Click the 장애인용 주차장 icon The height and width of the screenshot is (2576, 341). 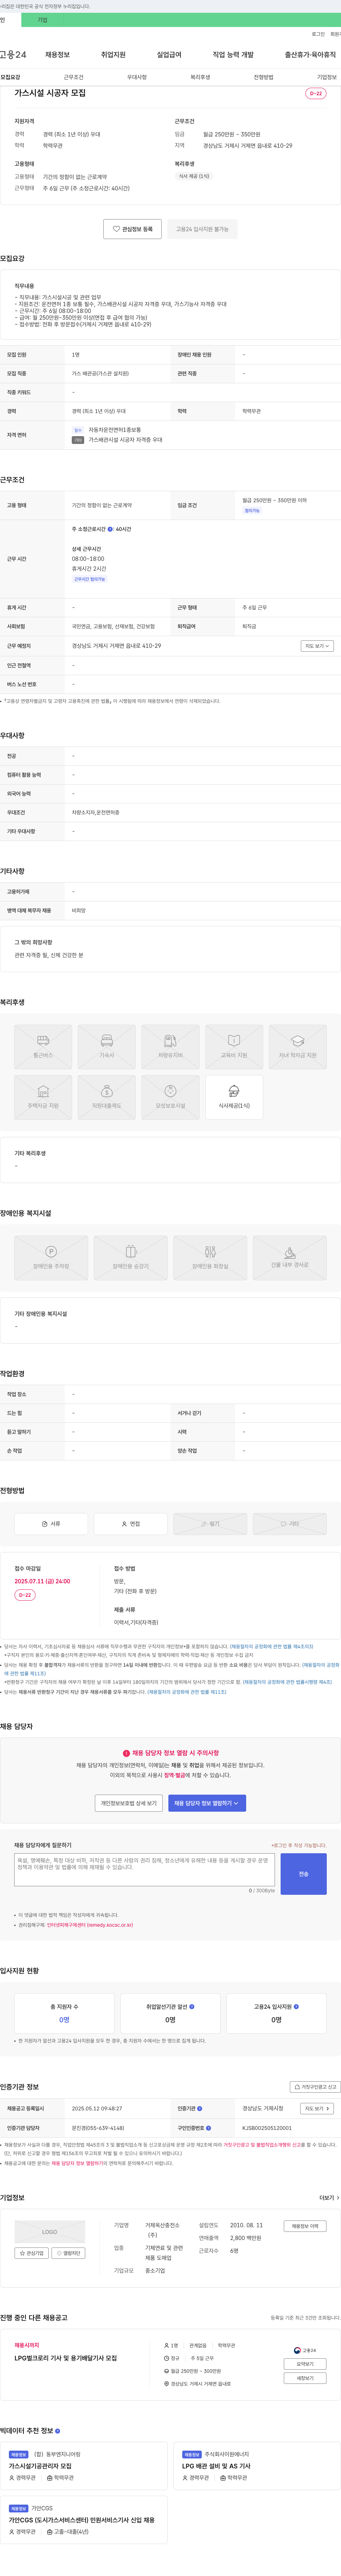[51, 1258]
